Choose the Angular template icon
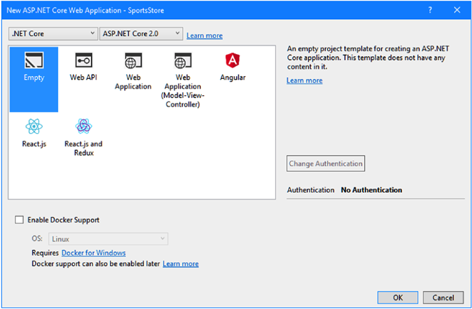The width and height of the screenshot is (472, 309). click(x=232, y=61)
